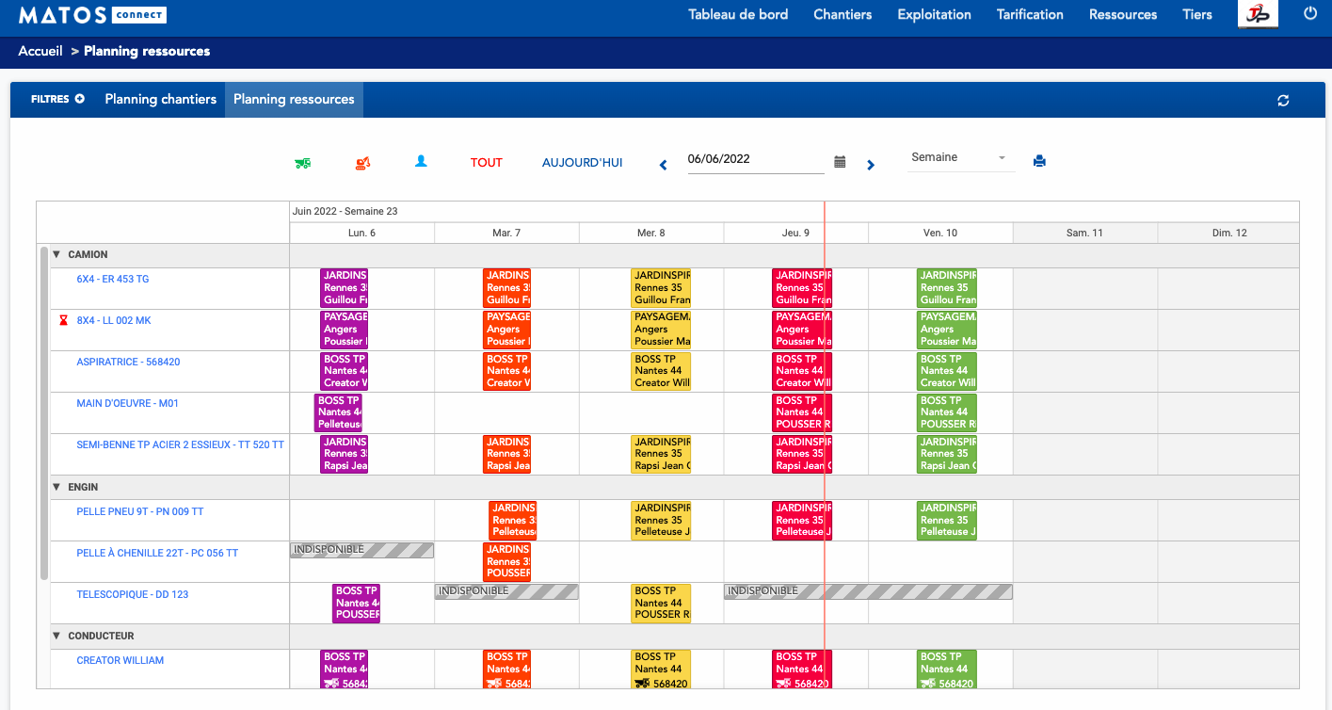Collapse the ENGIN group
Screen dimensions: 1332x710
(56, 487)
